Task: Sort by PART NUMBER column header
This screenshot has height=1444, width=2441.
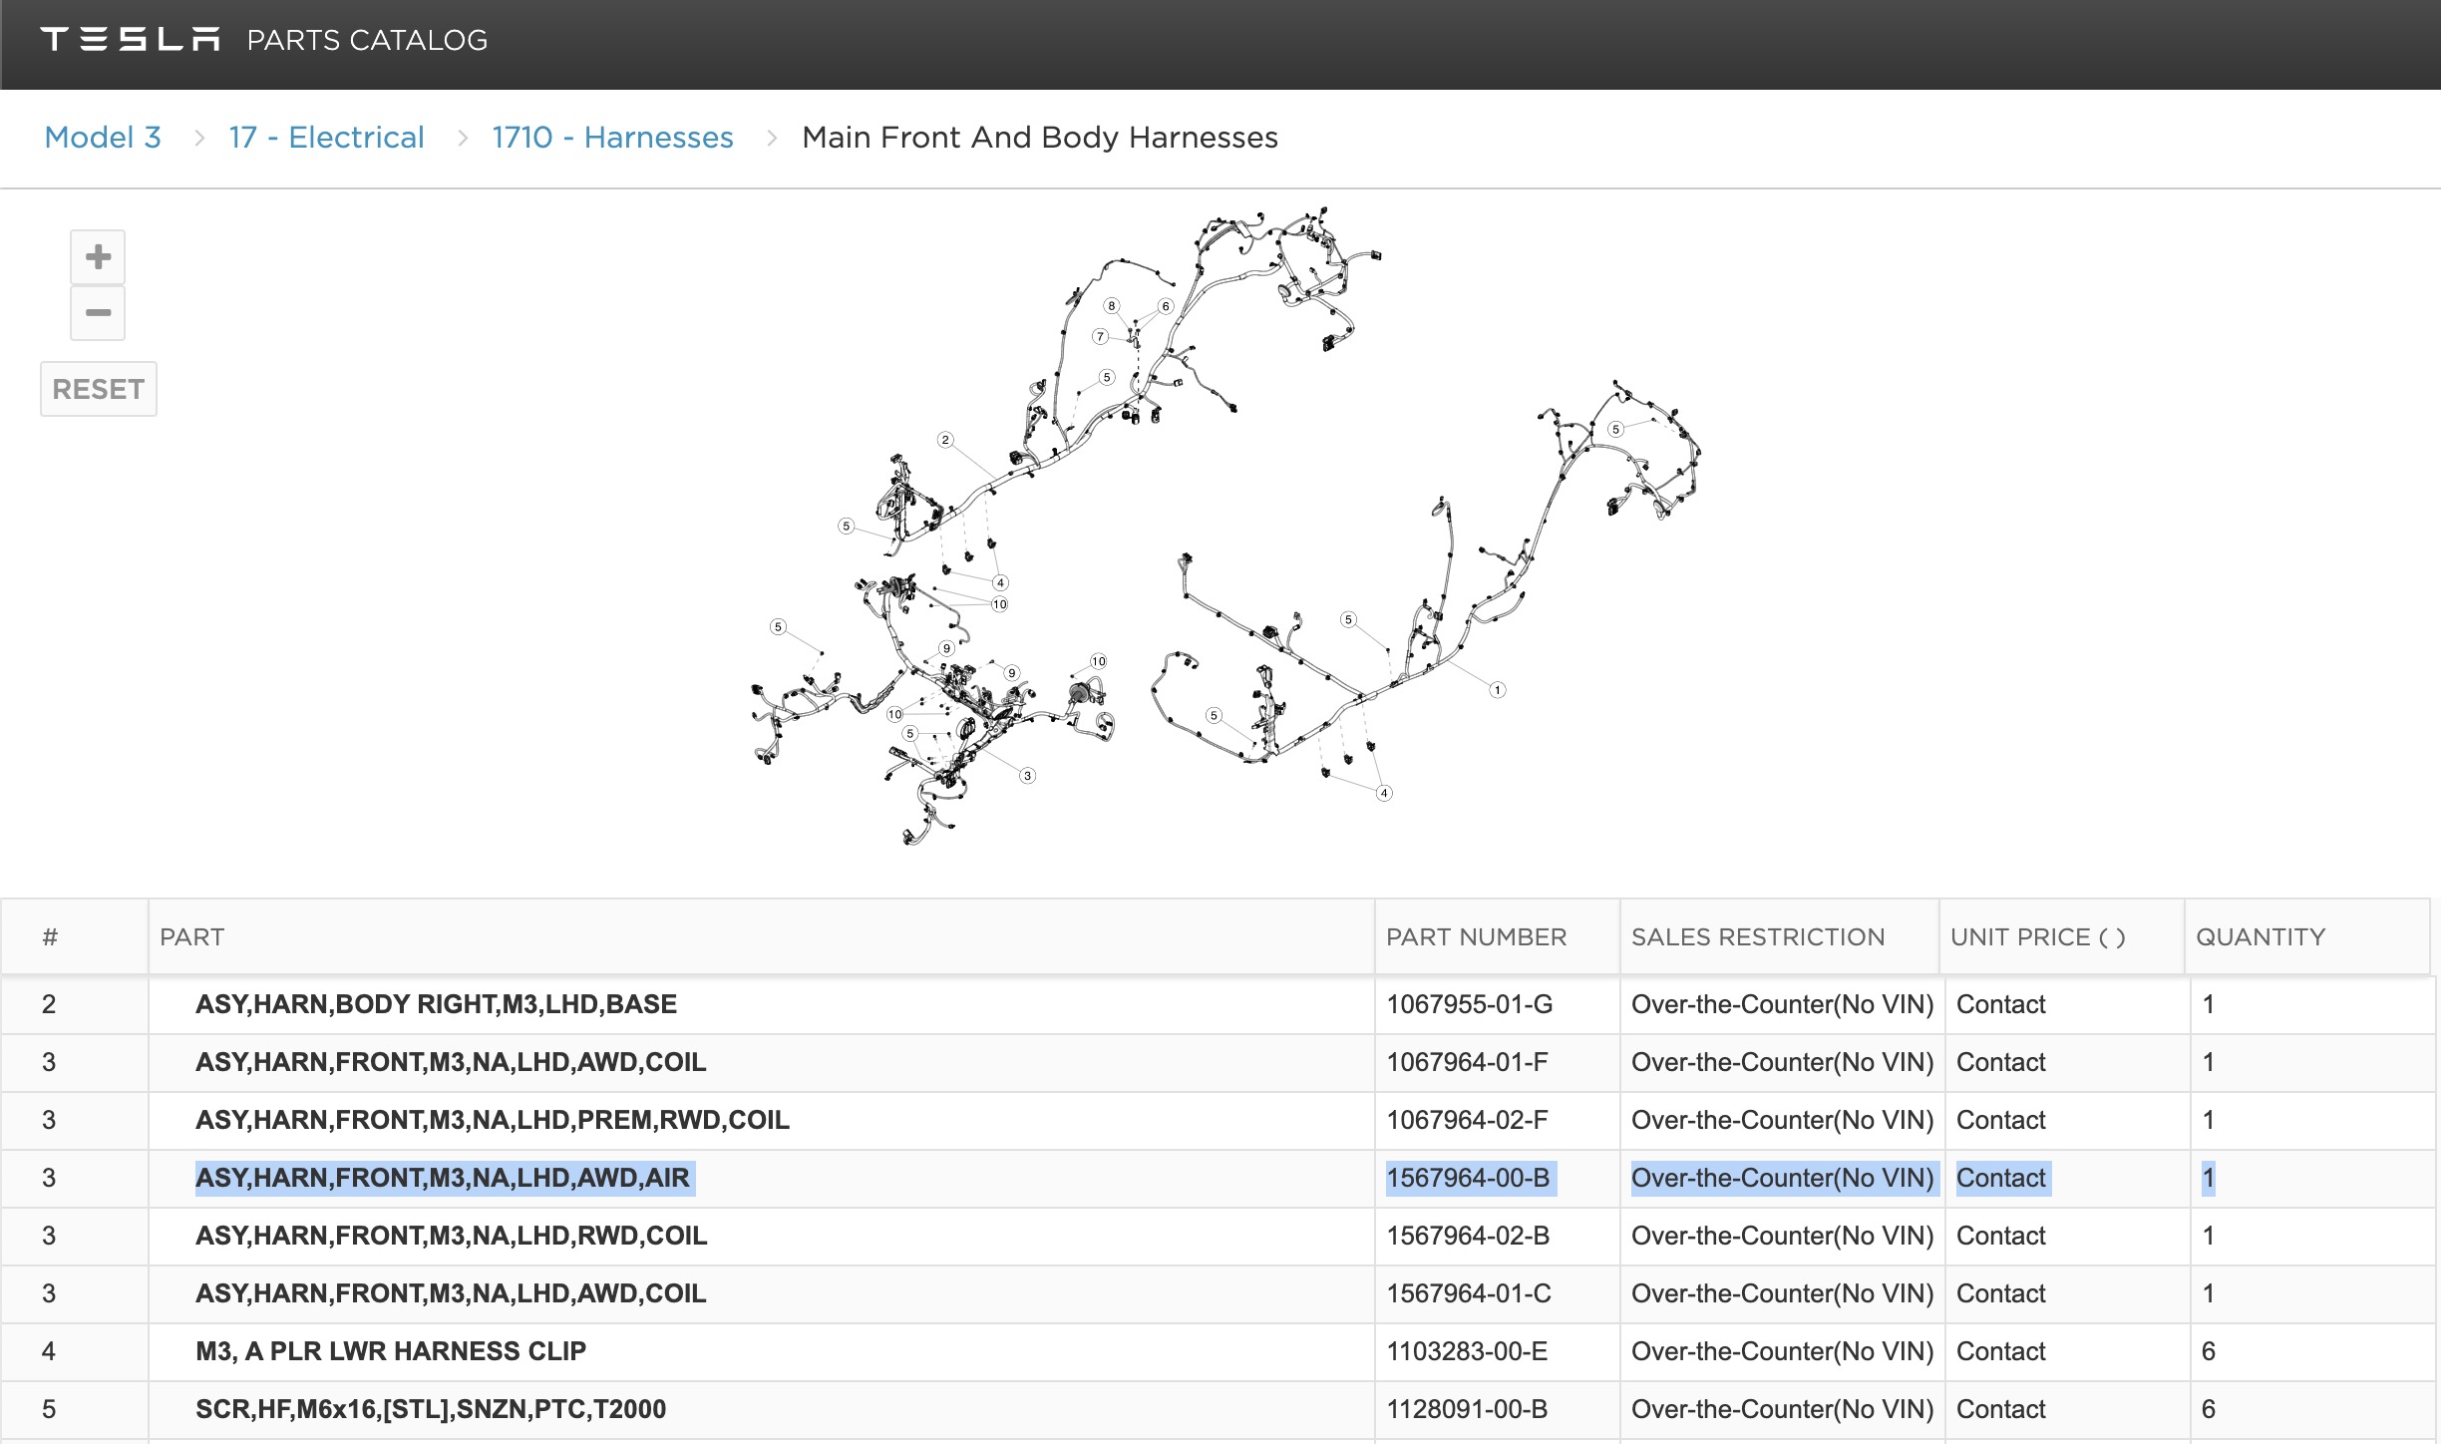Action: (x=1476, y=937)
